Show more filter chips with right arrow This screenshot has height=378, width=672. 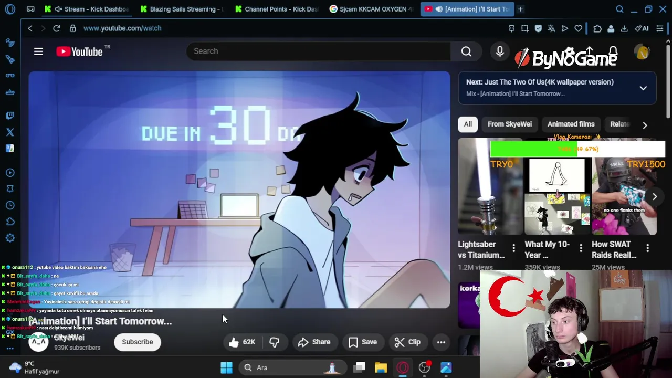coord(645,125)
